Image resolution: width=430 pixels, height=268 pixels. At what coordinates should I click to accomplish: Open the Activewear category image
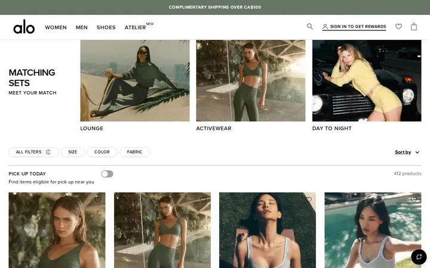tap(251, 80)
